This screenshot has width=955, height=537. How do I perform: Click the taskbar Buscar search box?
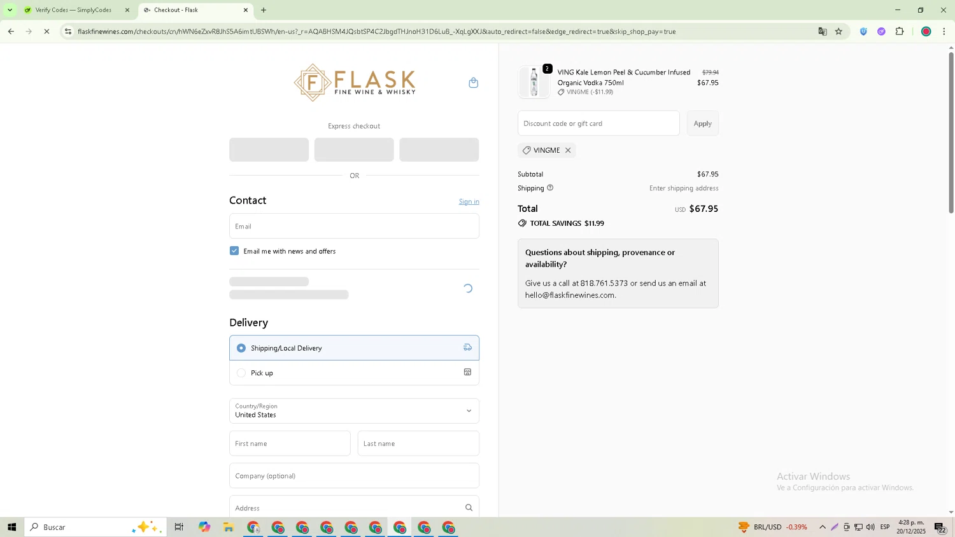pyautogui.click(x=95, y=527)
